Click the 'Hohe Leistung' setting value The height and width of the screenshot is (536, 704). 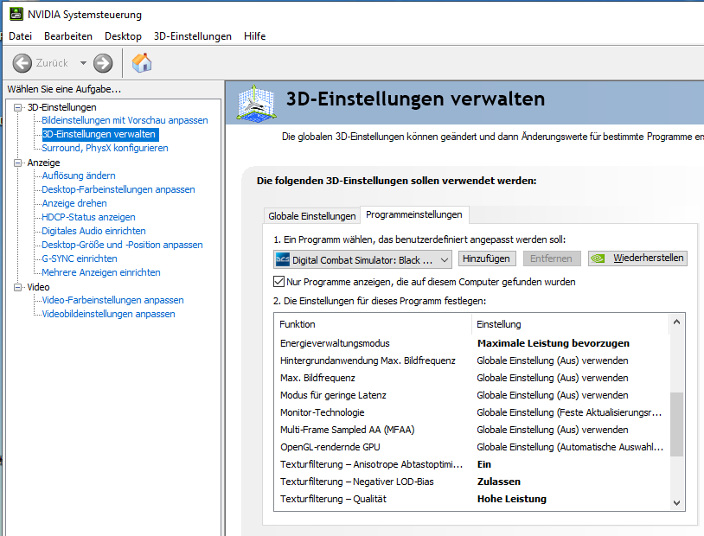pos(512,499)
